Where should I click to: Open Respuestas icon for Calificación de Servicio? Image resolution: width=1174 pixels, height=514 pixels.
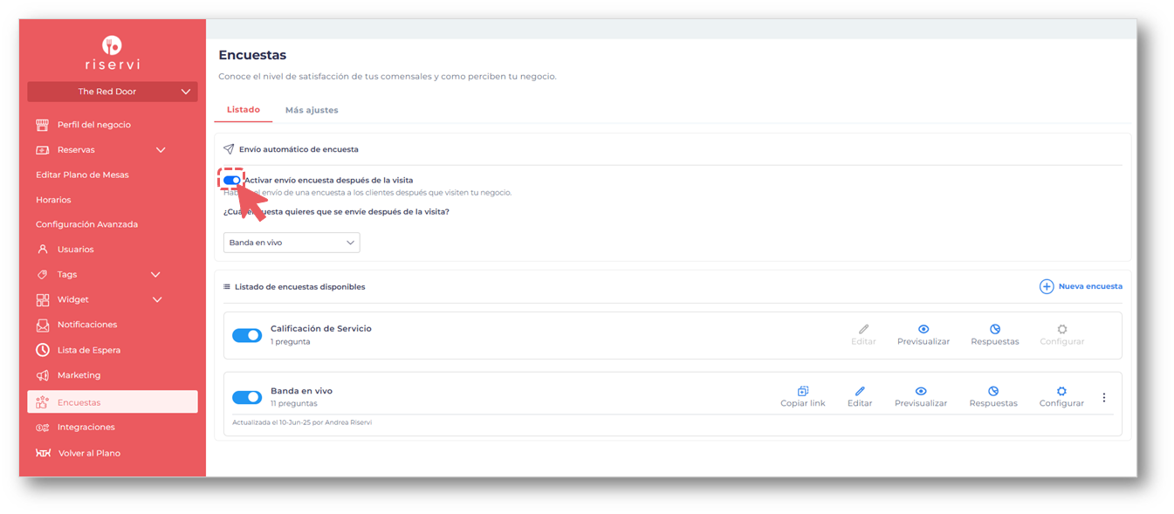click(995, 329)
